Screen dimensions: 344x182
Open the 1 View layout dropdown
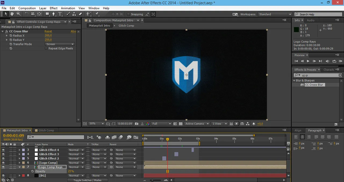(x=219, y=124)
